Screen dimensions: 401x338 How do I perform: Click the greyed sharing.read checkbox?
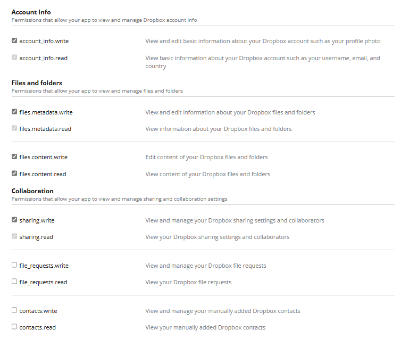click(x=14, y=236)
